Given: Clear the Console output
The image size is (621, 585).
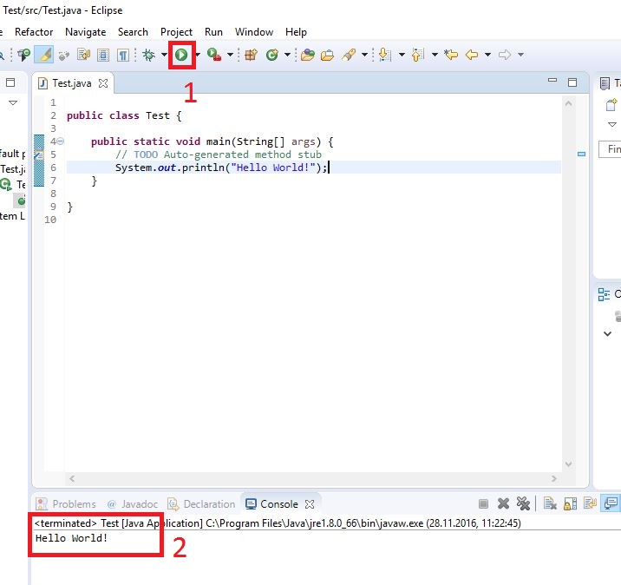Looking at the screenshot, I should (549, 503).
